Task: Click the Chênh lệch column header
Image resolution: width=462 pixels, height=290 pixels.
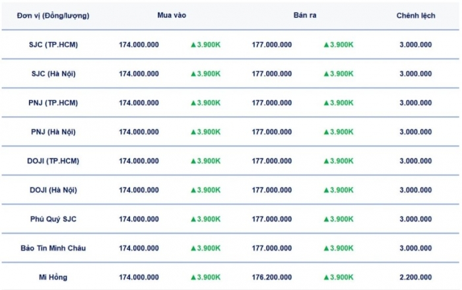Action: coord(416,15)
